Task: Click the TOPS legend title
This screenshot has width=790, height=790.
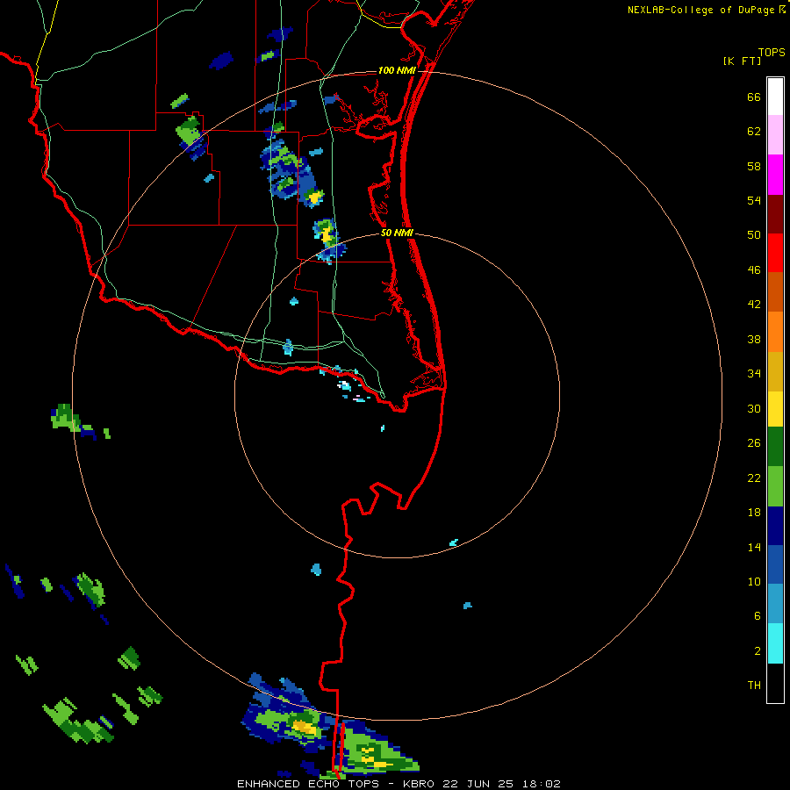Action: point(772,52)
